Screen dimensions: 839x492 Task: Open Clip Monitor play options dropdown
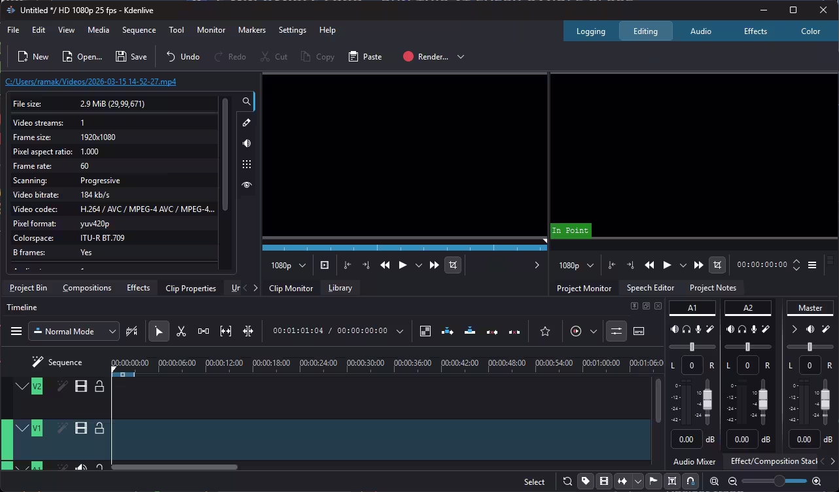tap(419, 265)
